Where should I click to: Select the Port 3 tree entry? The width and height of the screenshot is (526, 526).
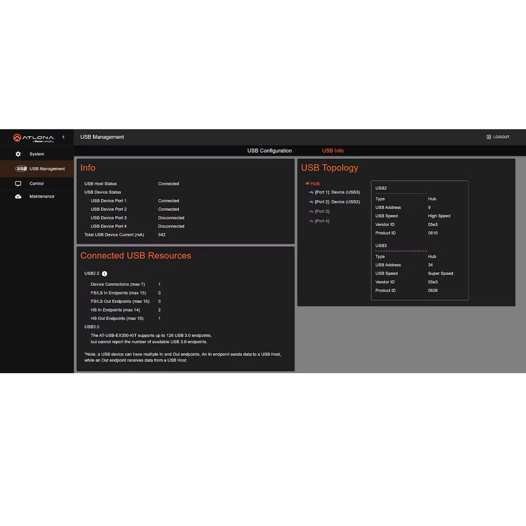pos(320,211)
